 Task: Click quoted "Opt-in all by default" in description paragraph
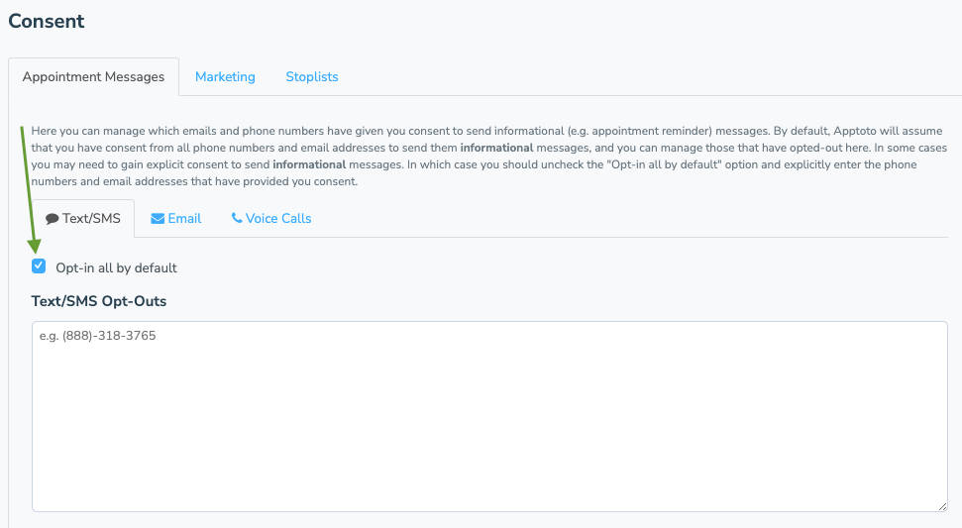pyautogui.click(x=663, y=164)
